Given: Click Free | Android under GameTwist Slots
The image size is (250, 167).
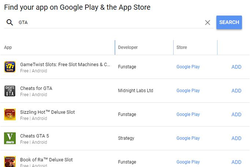Looking at the screenshot, I should [33, 71].
